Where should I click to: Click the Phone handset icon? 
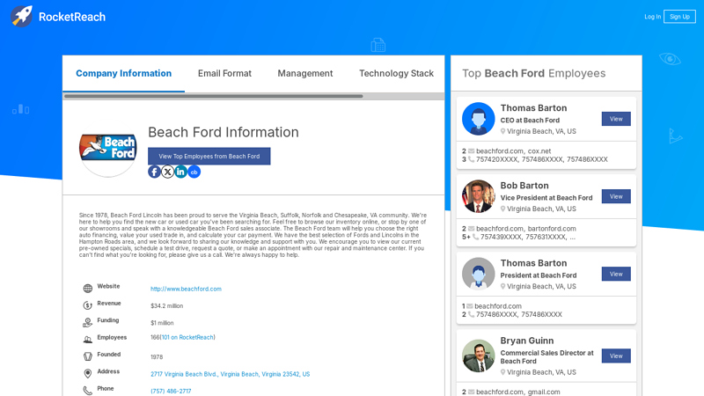tap(87, 391)
